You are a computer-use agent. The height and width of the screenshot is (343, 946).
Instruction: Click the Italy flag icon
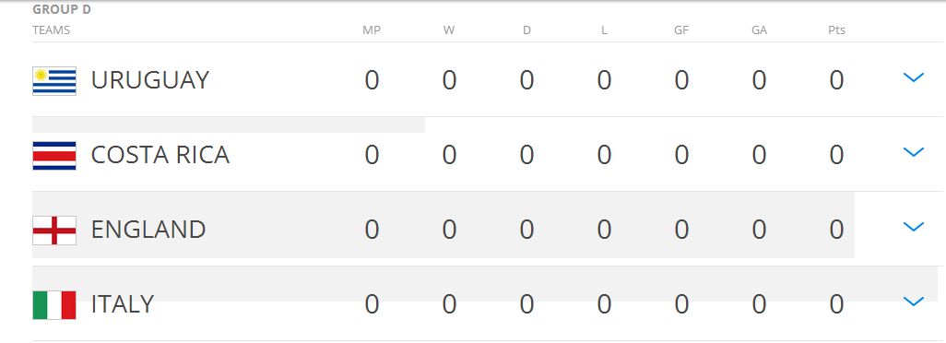point(54,305)
